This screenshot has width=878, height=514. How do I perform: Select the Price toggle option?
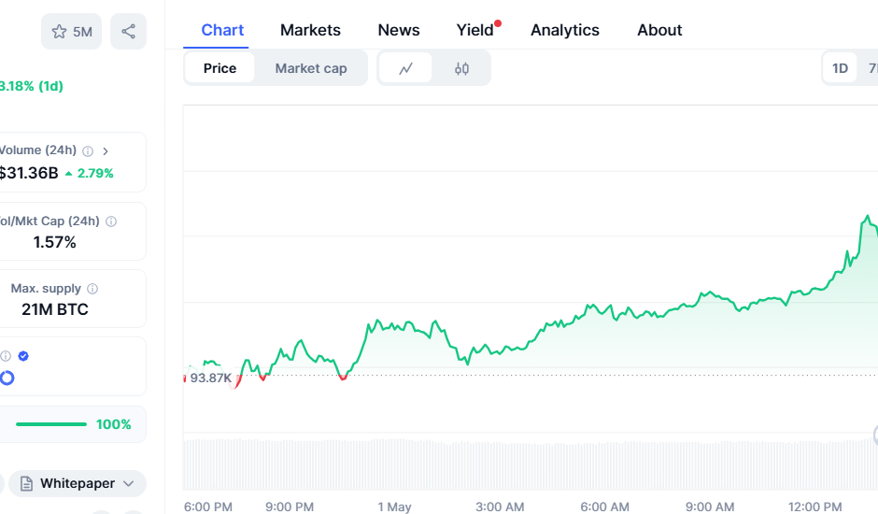(x=219, y=68)
